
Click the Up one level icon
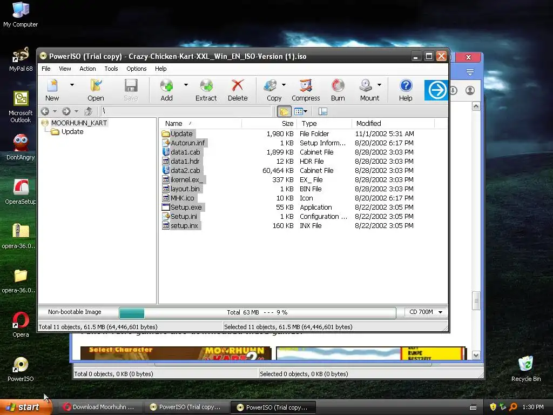88,111
